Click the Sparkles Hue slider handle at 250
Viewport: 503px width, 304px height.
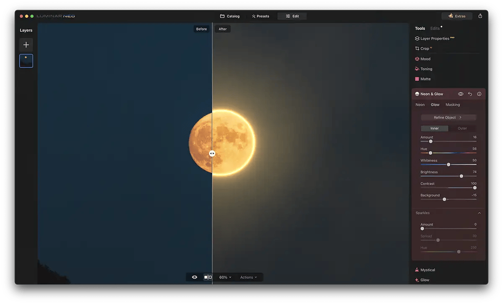point(459,252)
